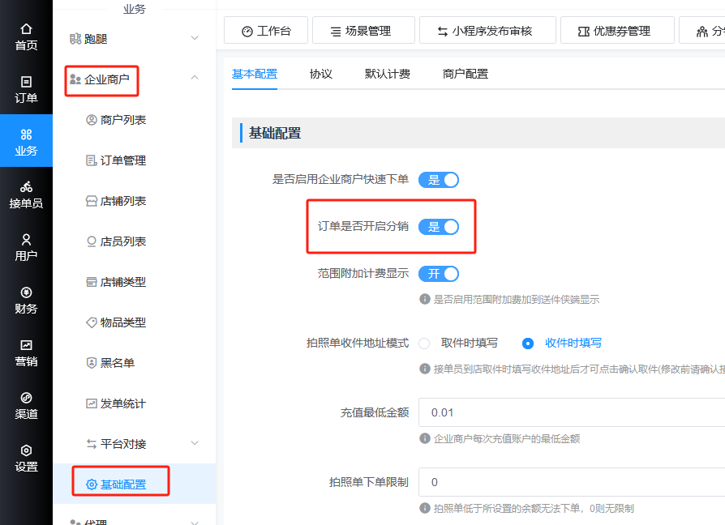Screen dimensions: 725x525
Task: Open the 订单 orders icon in sidebar
Action: [26, 82]
